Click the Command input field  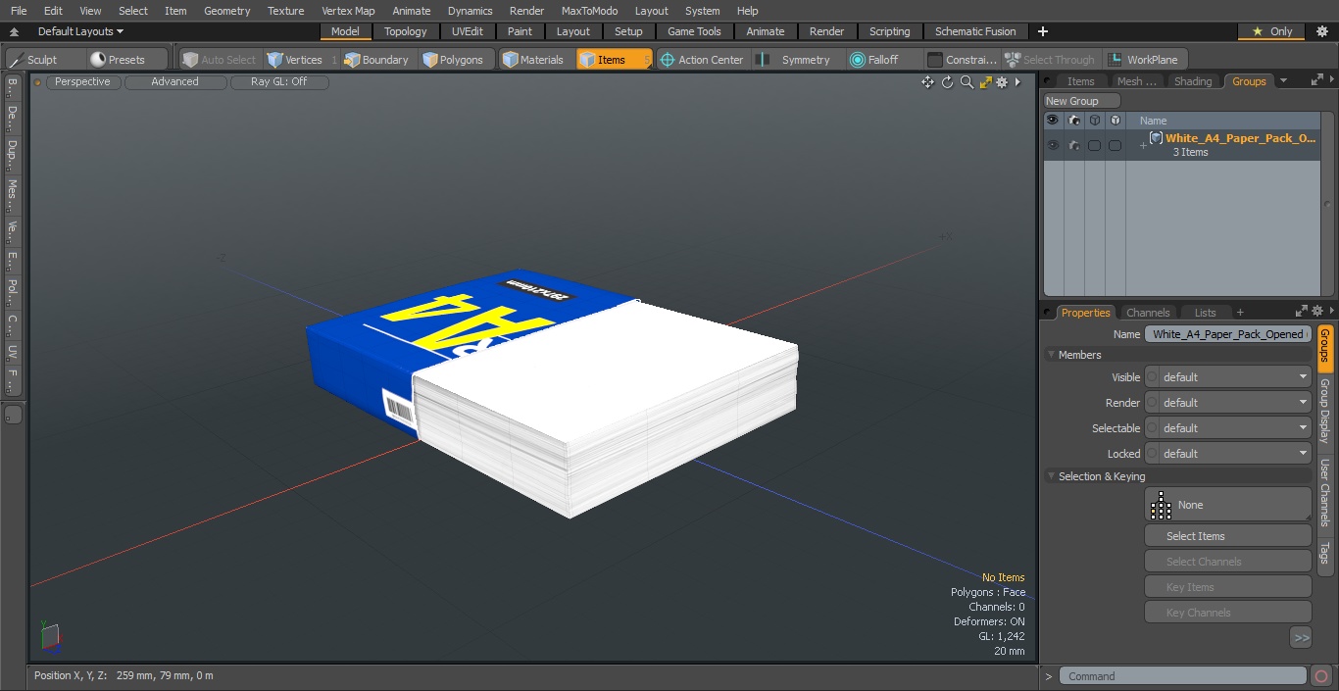(x=1183, y=676)
